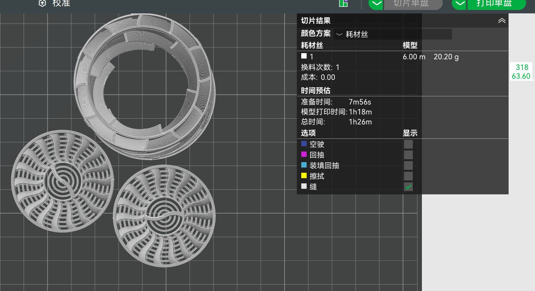535x291 pixels.
Task: Click the 时间预估 section heading
Action: point(316,90)
